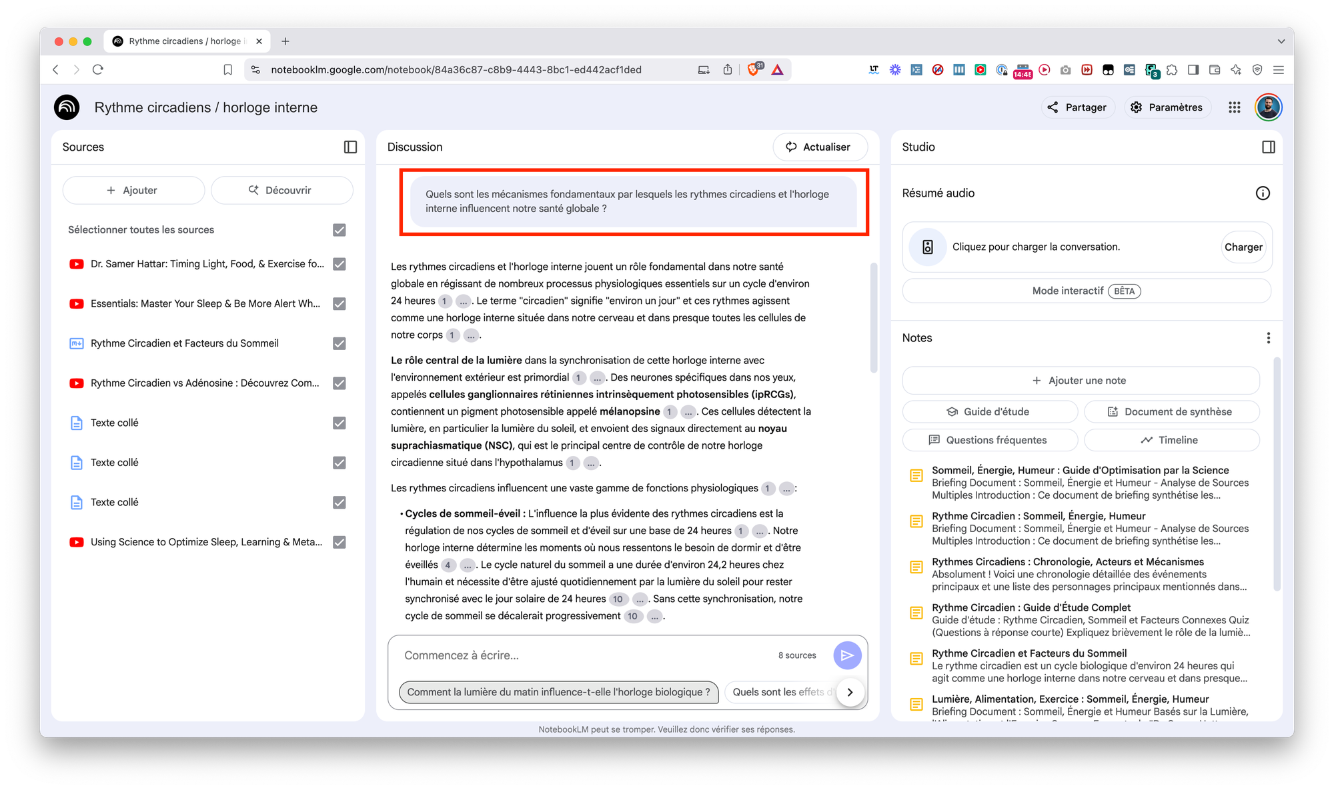Go forward with the browser forward arrow
Viewport: 1334px width, 790px height.
[77, 69]
